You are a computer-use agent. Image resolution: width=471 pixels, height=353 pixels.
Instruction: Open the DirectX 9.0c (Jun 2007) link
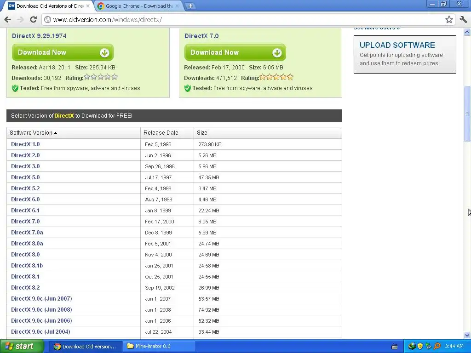(41, 299)
